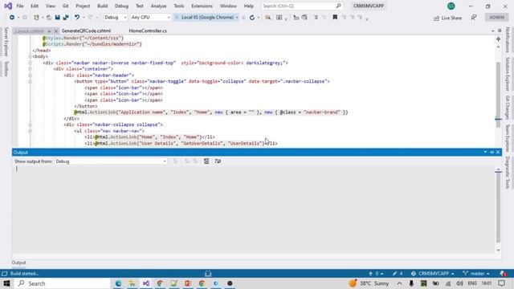
Task: Click the Open File icon
Action: [x=49, y=18]
